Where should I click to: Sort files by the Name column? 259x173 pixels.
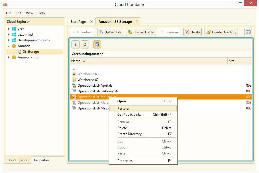(149, 61)
